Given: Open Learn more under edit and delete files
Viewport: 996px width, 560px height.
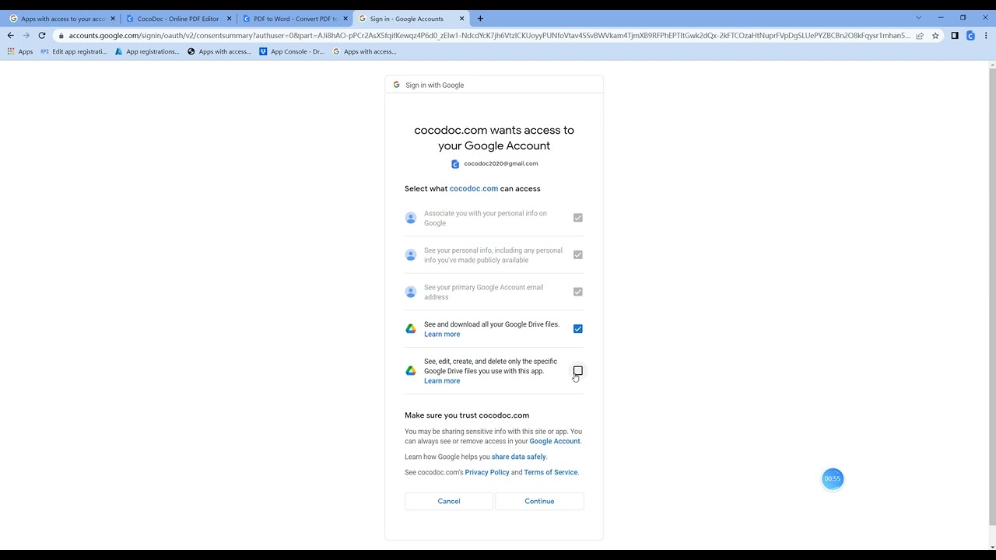Looking at the screenshot, I should click(442, 381).
